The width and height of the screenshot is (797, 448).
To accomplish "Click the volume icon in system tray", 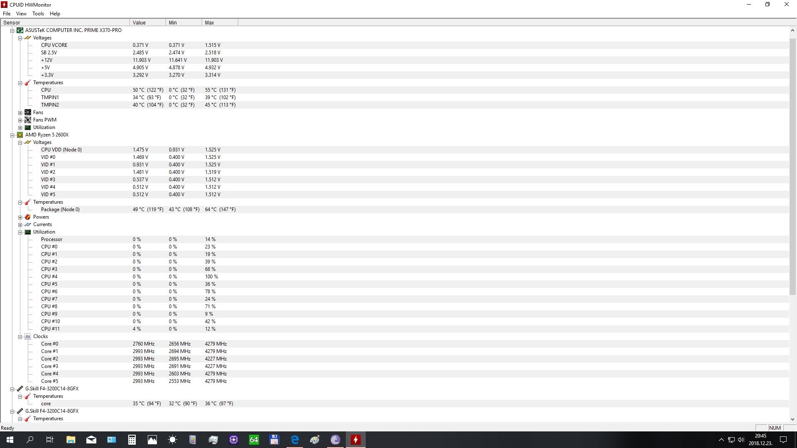I will (741, 440).
